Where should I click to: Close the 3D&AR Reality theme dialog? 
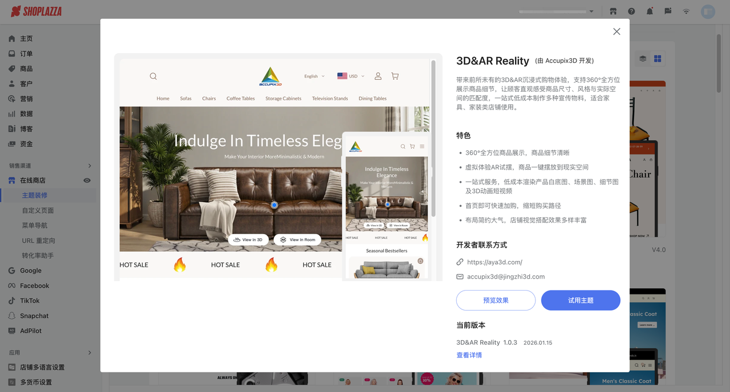click(617, 32)
